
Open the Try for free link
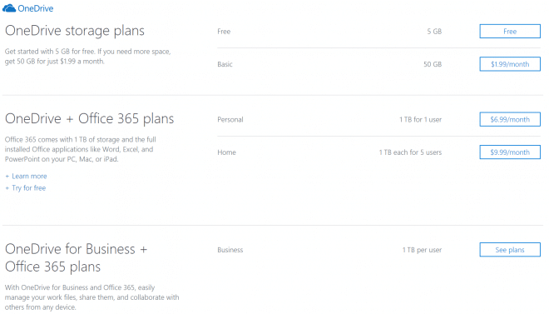pos(29,188)
